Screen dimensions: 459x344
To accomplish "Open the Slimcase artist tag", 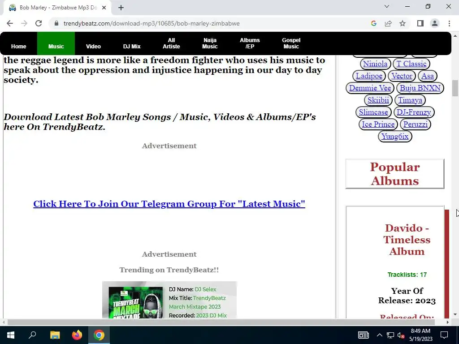I will pos(373,112).
